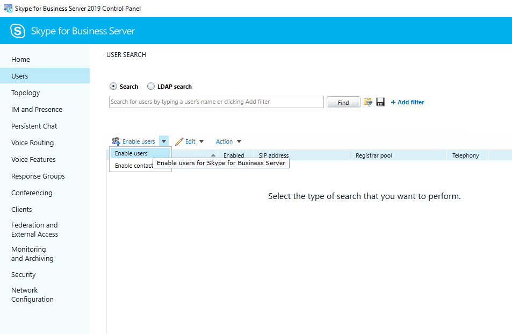The width and height of the screenshot is (512, 334).
Task: Choose Enable users from the dropdown list
Action: pyautogui.click(x=131, y=153)
